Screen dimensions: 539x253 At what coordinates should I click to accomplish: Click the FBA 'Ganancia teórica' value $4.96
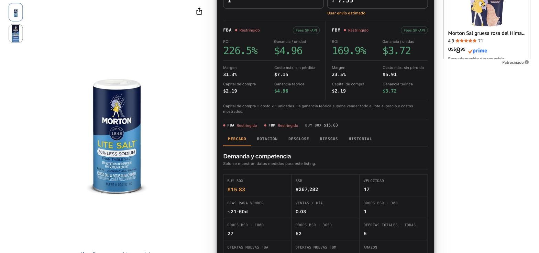tap(281, 91)
